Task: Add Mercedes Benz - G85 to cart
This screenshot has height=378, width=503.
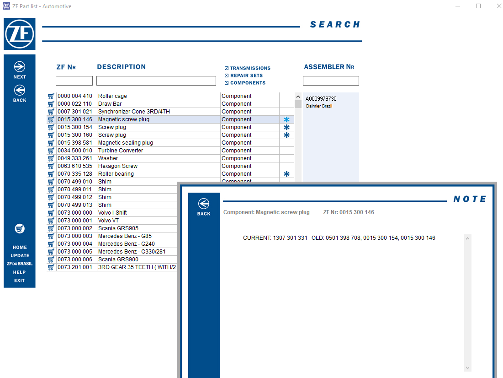Action: [x=51, y=236]
